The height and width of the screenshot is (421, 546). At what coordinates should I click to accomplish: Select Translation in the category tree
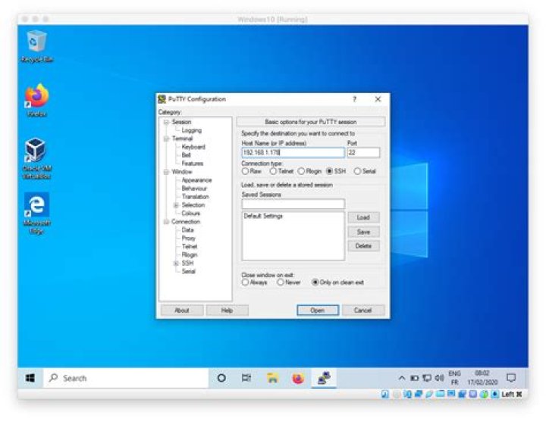195,197
